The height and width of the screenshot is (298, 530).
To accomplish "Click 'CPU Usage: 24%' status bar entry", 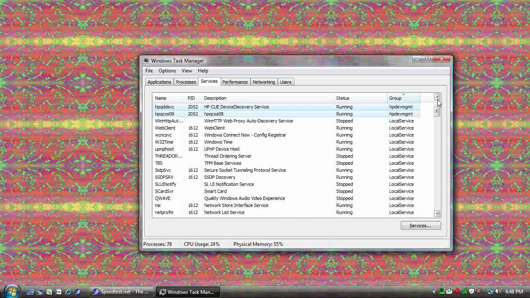I will point(202,244).
